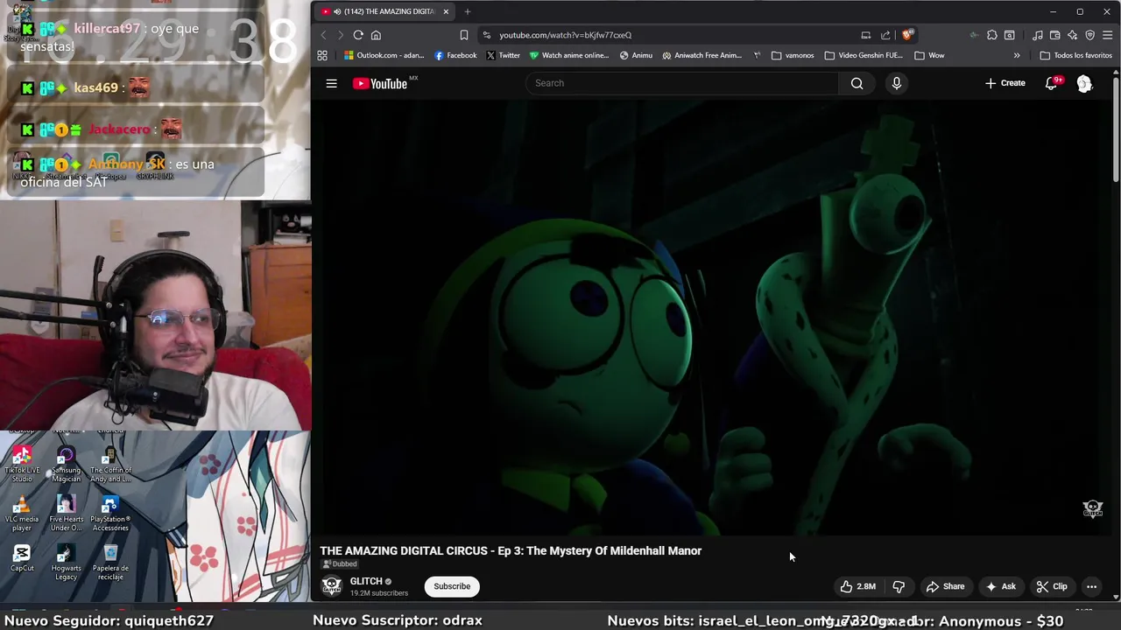Open the Animu bookmark
The image size is (1121, 630).
636,55
